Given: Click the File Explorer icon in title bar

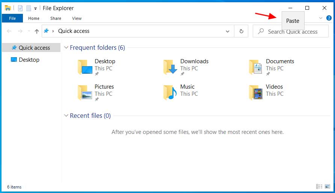Looking at the screenshot, I should (8, 8).
